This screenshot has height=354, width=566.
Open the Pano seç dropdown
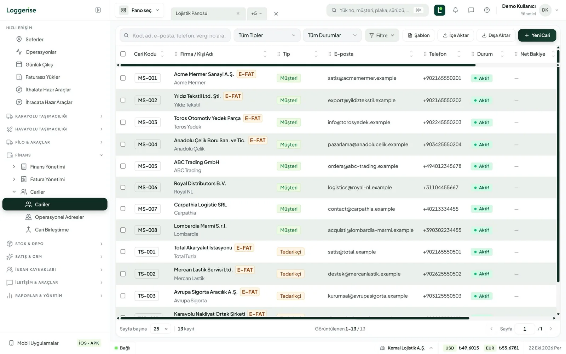coord(139,10)
